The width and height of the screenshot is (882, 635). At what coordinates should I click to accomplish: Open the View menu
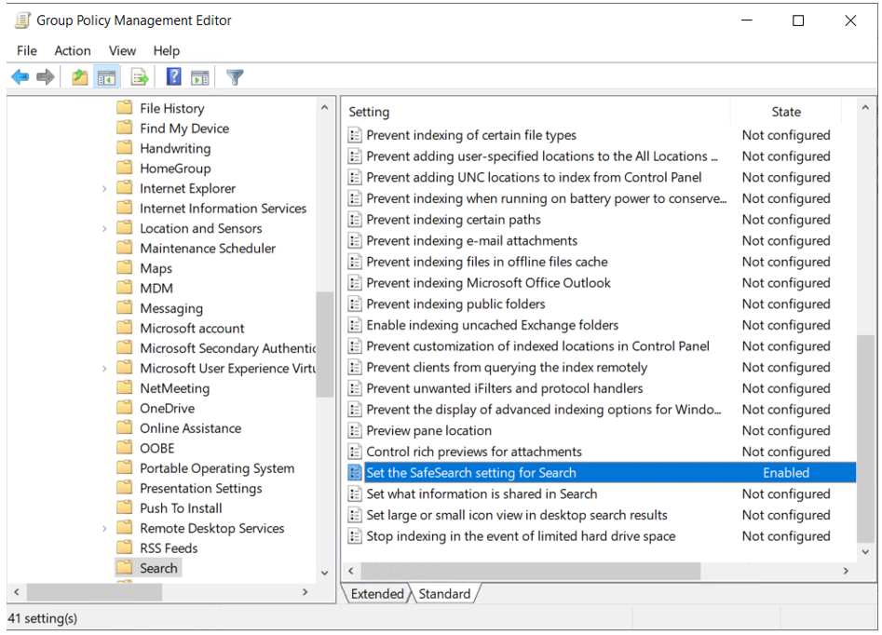click(122, 50)
